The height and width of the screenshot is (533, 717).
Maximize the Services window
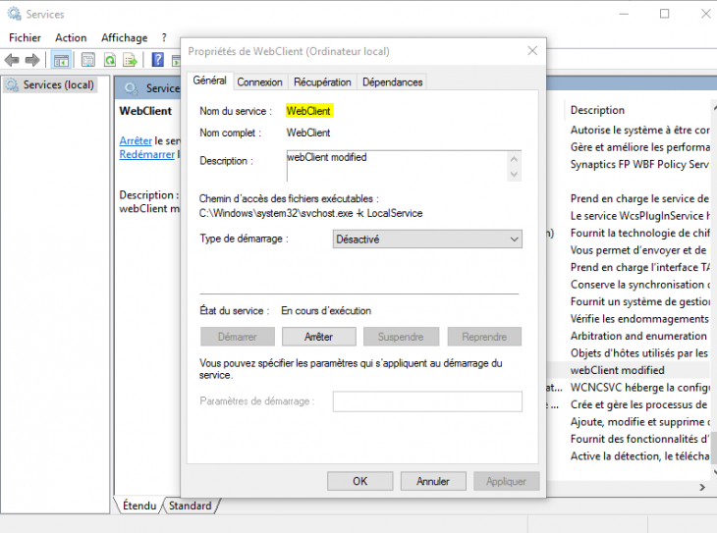(x=664, y=14)
